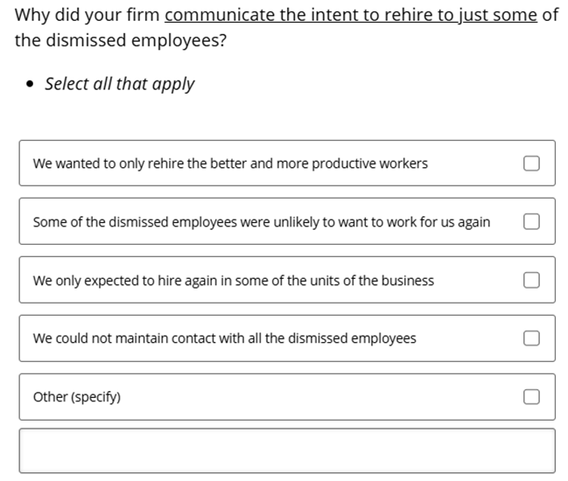Click the "Other (specify)" label text

click(x=77, y=397)
